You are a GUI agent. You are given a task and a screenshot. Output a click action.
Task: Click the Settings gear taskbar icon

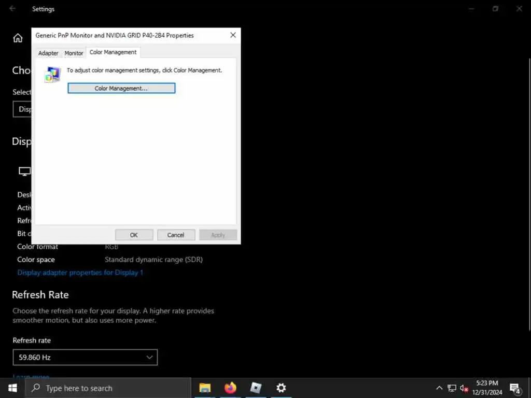point(281,388)
